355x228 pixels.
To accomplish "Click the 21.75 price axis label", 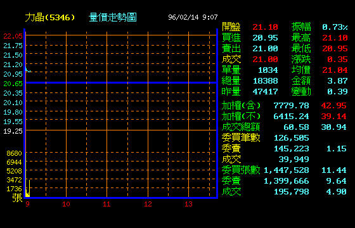I will (13, 46).
